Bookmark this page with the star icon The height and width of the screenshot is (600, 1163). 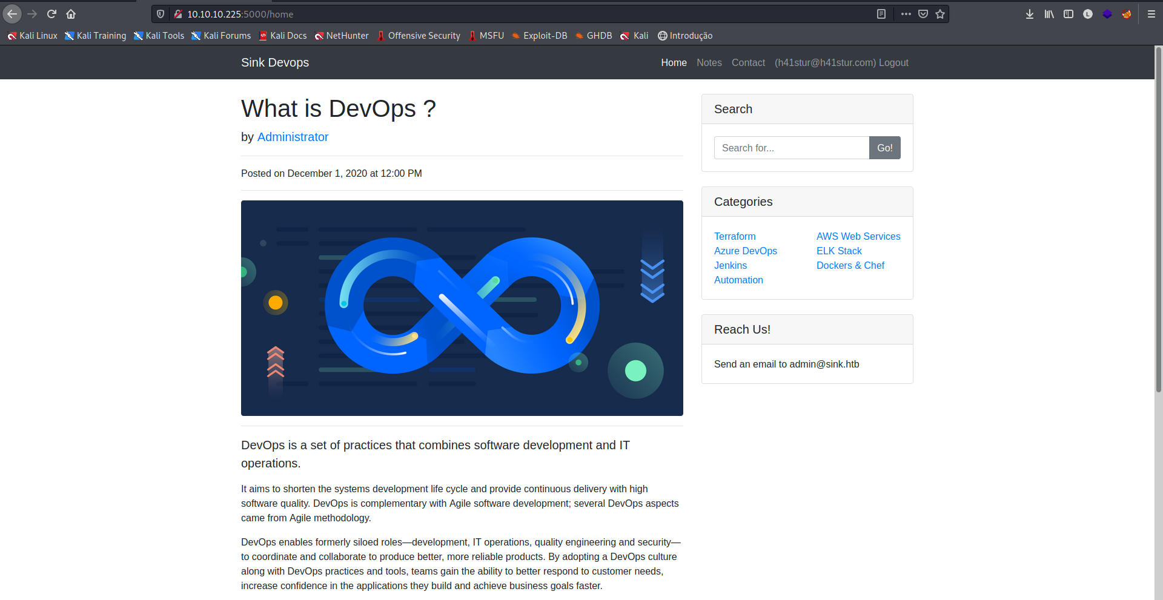[940, 14]
